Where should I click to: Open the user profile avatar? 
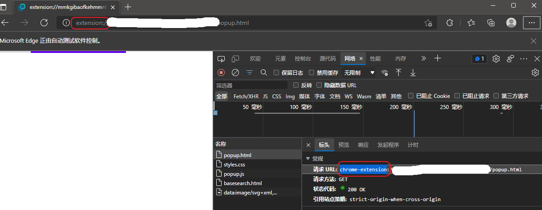pos(511,23)
